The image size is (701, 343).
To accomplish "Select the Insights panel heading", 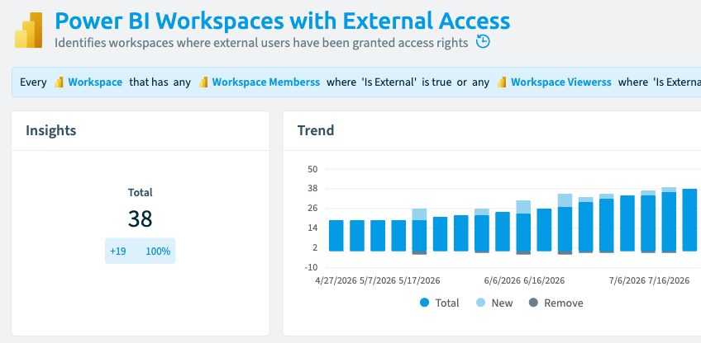I will point(51,130).
